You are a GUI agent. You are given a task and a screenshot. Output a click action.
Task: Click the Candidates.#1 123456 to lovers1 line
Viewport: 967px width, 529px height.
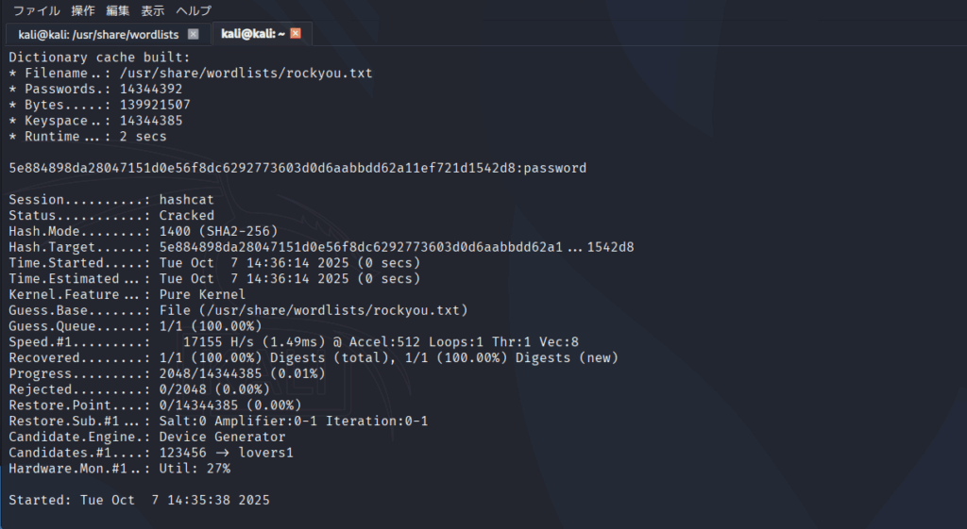(151, 453)
